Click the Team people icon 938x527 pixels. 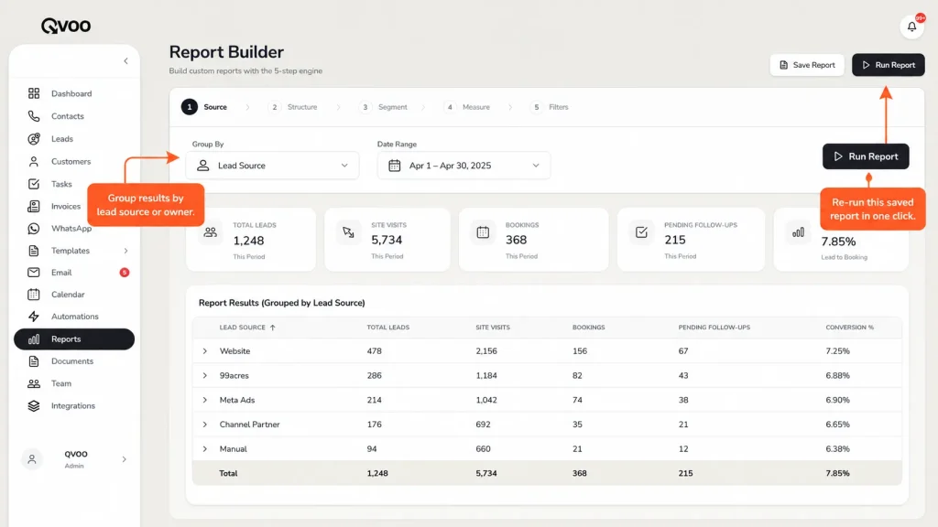34,383
